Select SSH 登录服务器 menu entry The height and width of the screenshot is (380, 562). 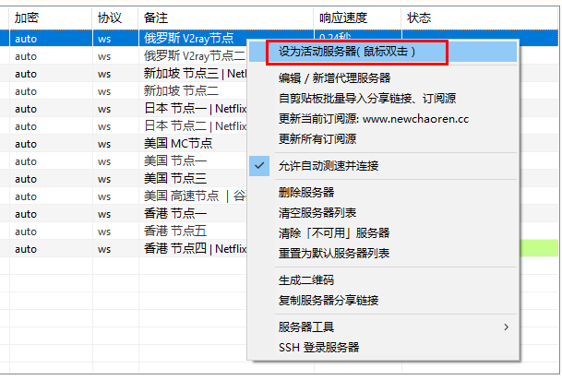point(318,348)
